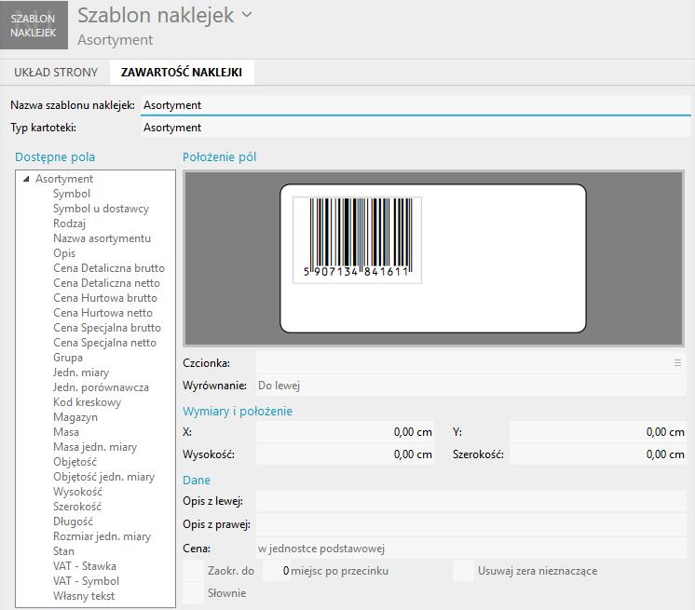The width and height of the screenshot is (695, 610).
Task: Select 'Objętość jedn. miary' field
Action: [x=104, y=477]
